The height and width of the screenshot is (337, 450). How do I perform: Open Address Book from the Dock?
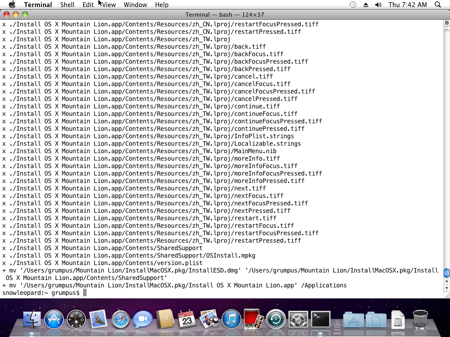coord(165,319)
